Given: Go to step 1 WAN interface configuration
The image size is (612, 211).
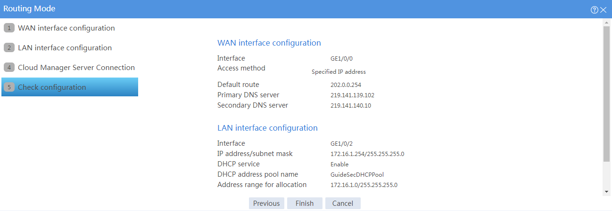Looking at the screenshot, I should coord(70,28).
